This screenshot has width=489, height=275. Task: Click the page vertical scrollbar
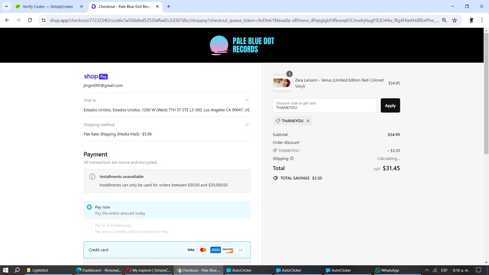(x=486, y=94)
